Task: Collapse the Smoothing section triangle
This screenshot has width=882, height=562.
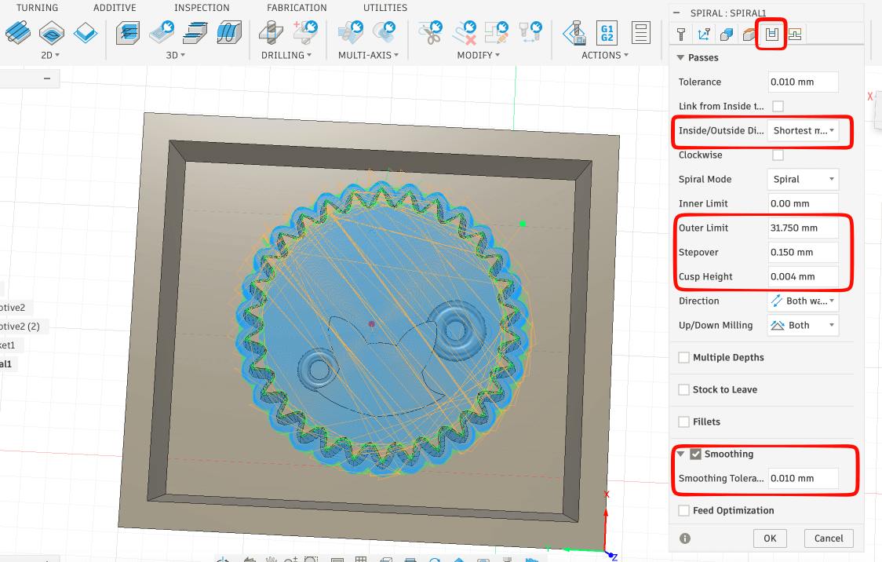Action: click(x=680, y=454)
